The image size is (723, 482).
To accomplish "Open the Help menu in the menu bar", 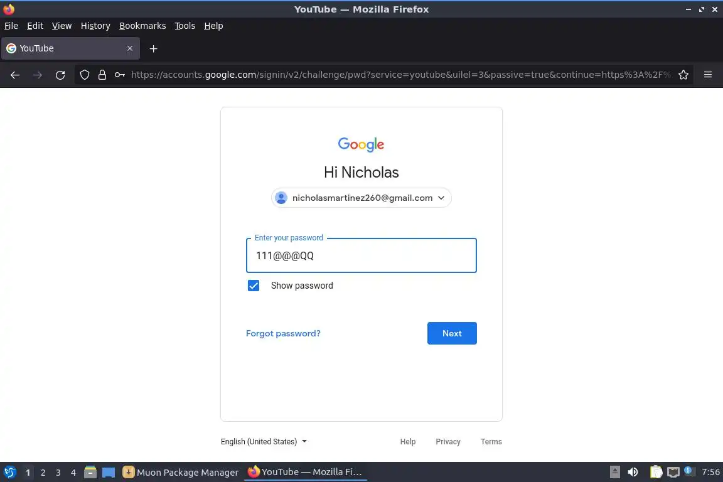I will [x=213, y=26].
